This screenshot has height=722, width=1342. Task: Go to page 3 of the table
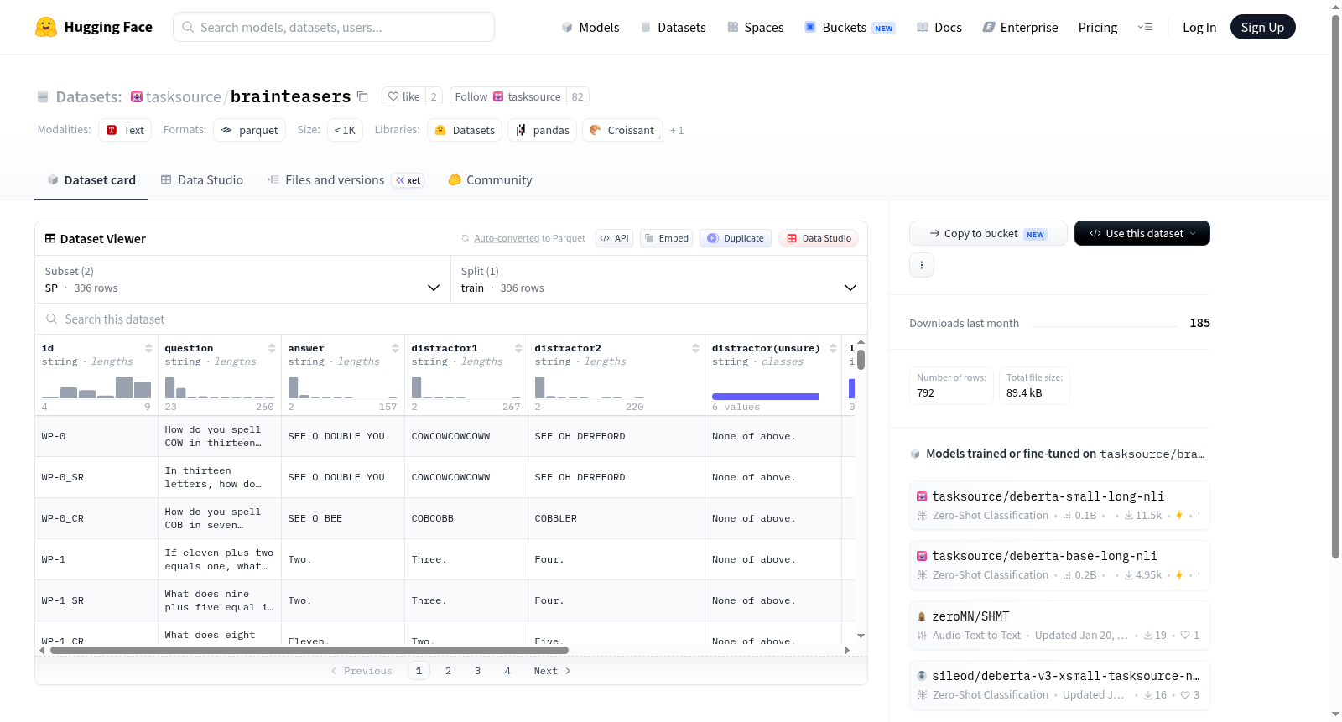(x=477, y=671)
